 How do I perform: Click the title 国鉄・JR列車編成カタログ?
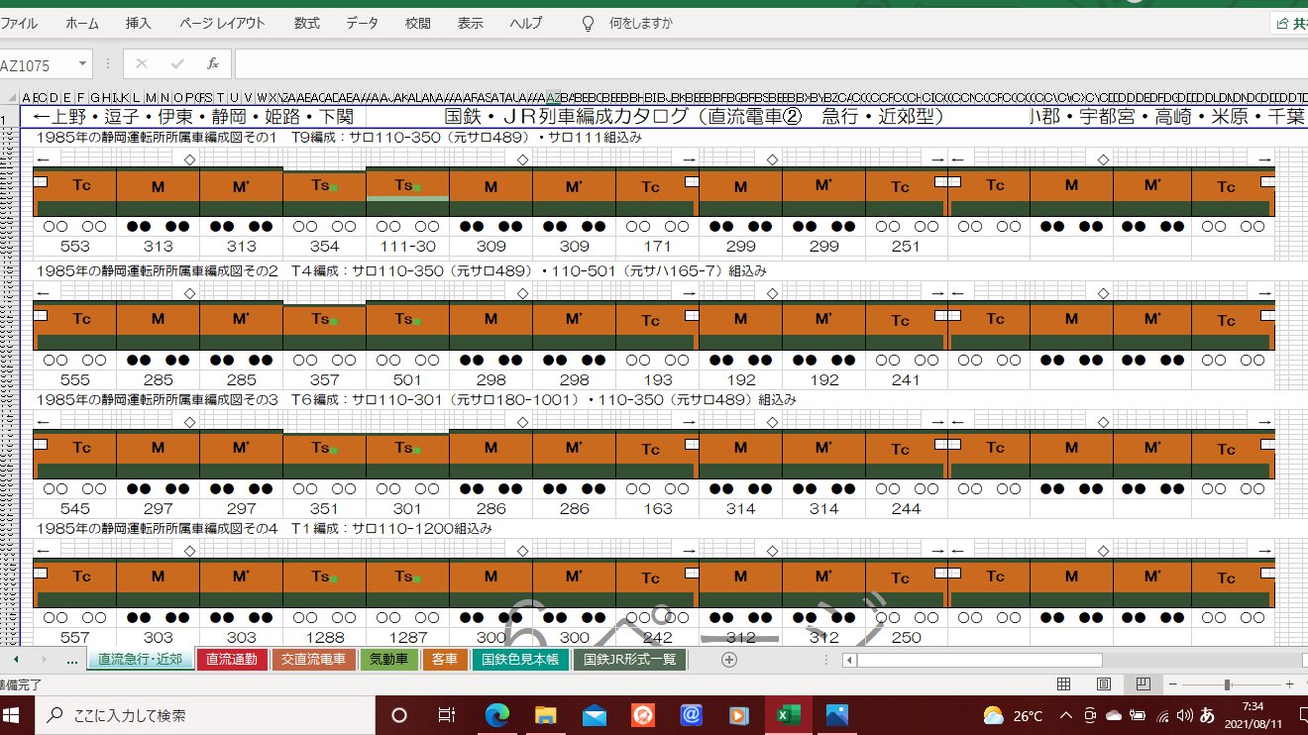568,117
